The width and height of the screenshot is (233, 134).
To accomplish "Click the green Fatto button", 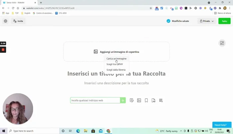I will pos(224,21).
